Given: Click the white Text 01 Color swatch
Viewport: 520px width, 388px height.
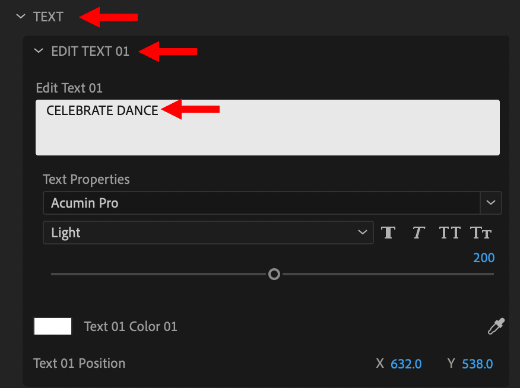Looking at the screenshot, I should click(53, 326).
